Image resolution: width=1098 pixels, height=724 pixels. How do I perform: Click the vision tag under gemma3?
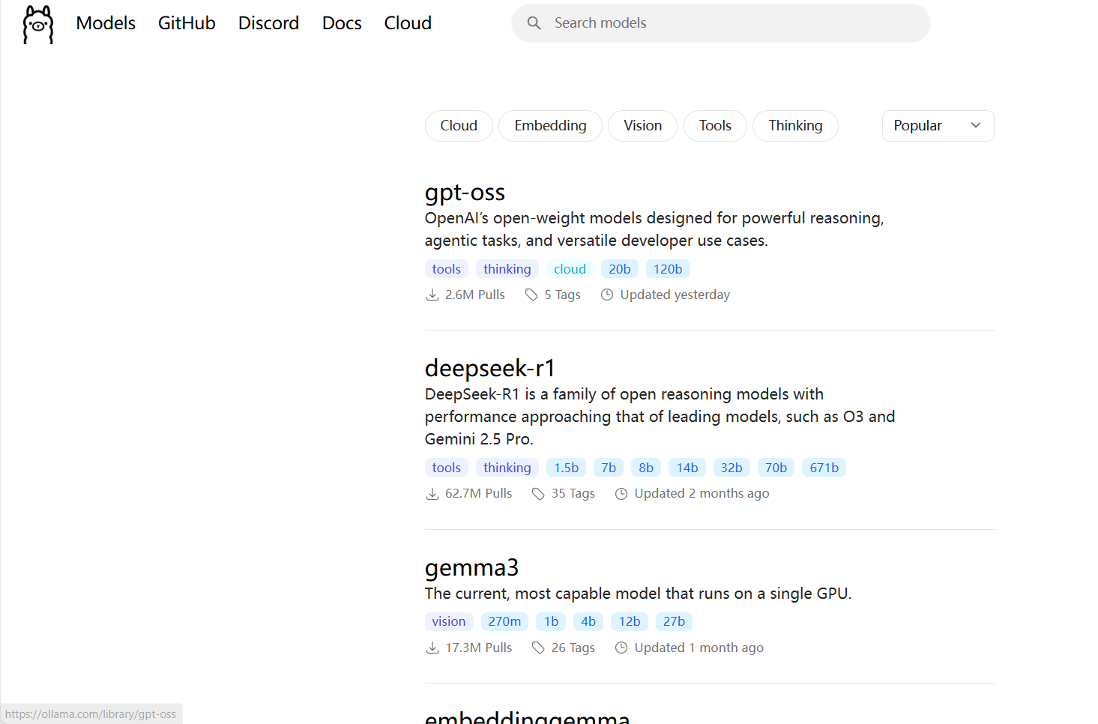[448, 621]
